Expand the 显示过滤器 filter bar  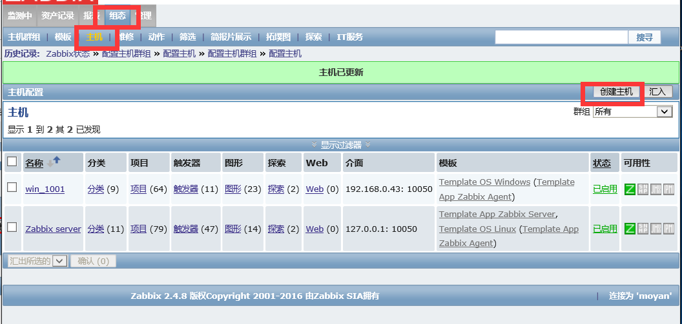click(x=341, y=145)
